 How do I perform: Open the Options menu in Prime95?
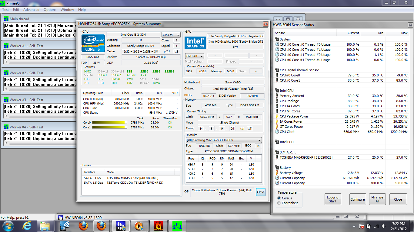tap(50, 9)
